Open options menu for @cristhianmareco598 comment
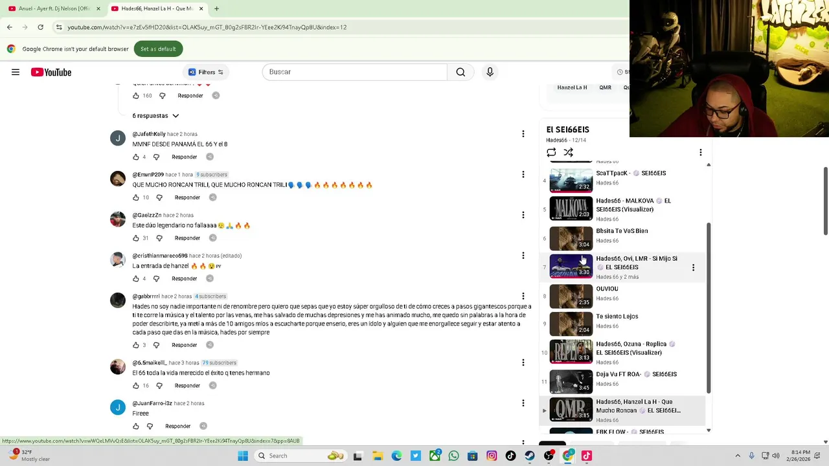829x466 pixels. tap(523, 256)
